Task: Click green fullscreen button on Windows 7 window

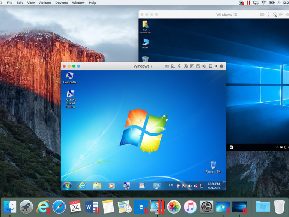Action: tap(74, 66)
